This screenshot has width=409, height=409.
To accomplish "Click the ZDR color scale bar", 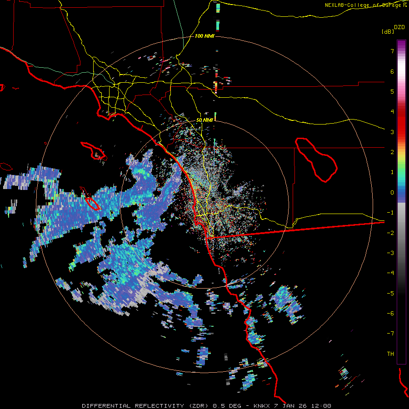I will pyautogui.click(x=401, y=202).
